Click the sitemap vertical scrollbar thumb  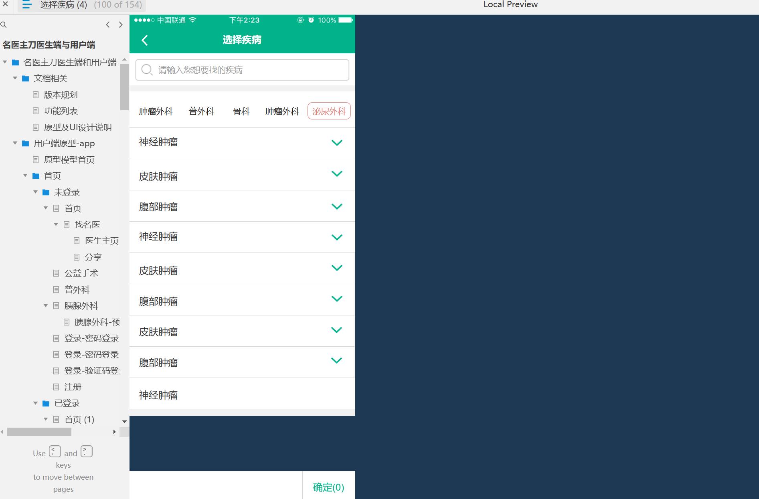[x=124, y=87]
